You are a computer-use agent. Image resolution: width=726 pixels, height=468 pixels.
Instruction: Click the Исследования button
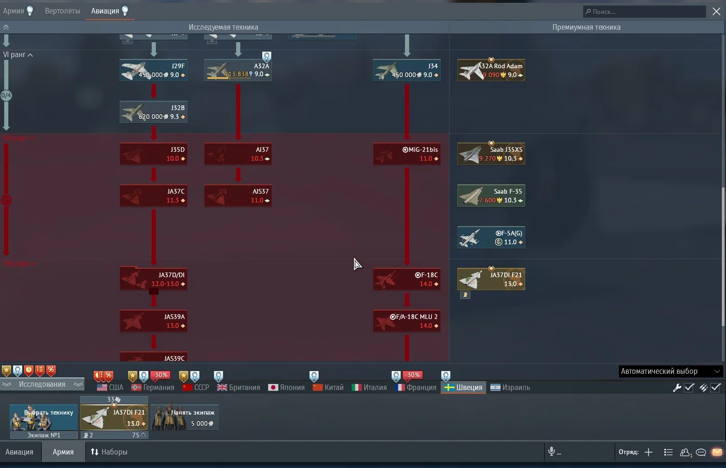pos(42,384)
